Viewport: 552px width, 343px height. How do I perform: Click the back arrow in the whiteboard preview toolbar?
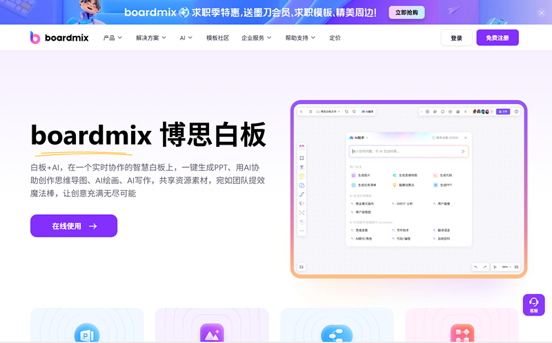302,112
